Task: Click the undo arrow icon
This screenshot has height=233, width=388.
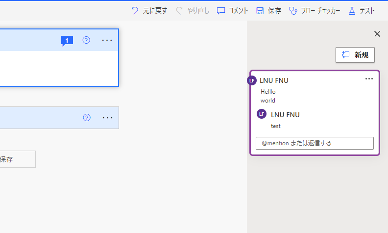Action: point(135,11)
